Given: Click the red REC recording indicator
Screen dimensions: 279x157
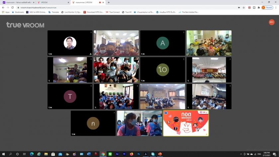Looking at the screenshot, I should 272,22.
